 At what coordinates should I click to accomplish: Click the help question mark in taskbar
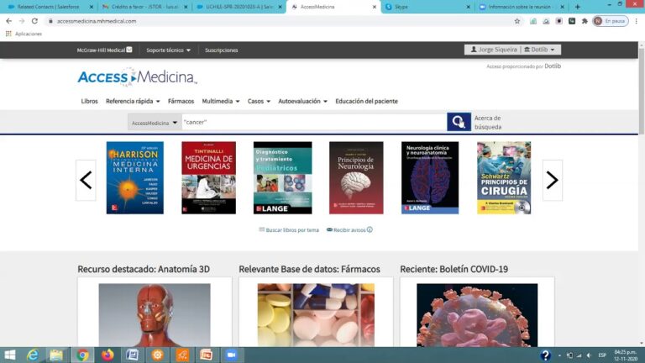(545, 355)
